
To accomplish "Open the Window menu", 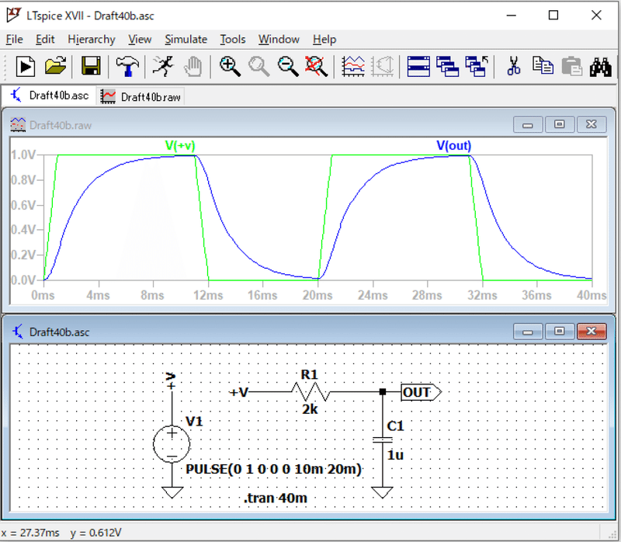I will tap(279, 40).
